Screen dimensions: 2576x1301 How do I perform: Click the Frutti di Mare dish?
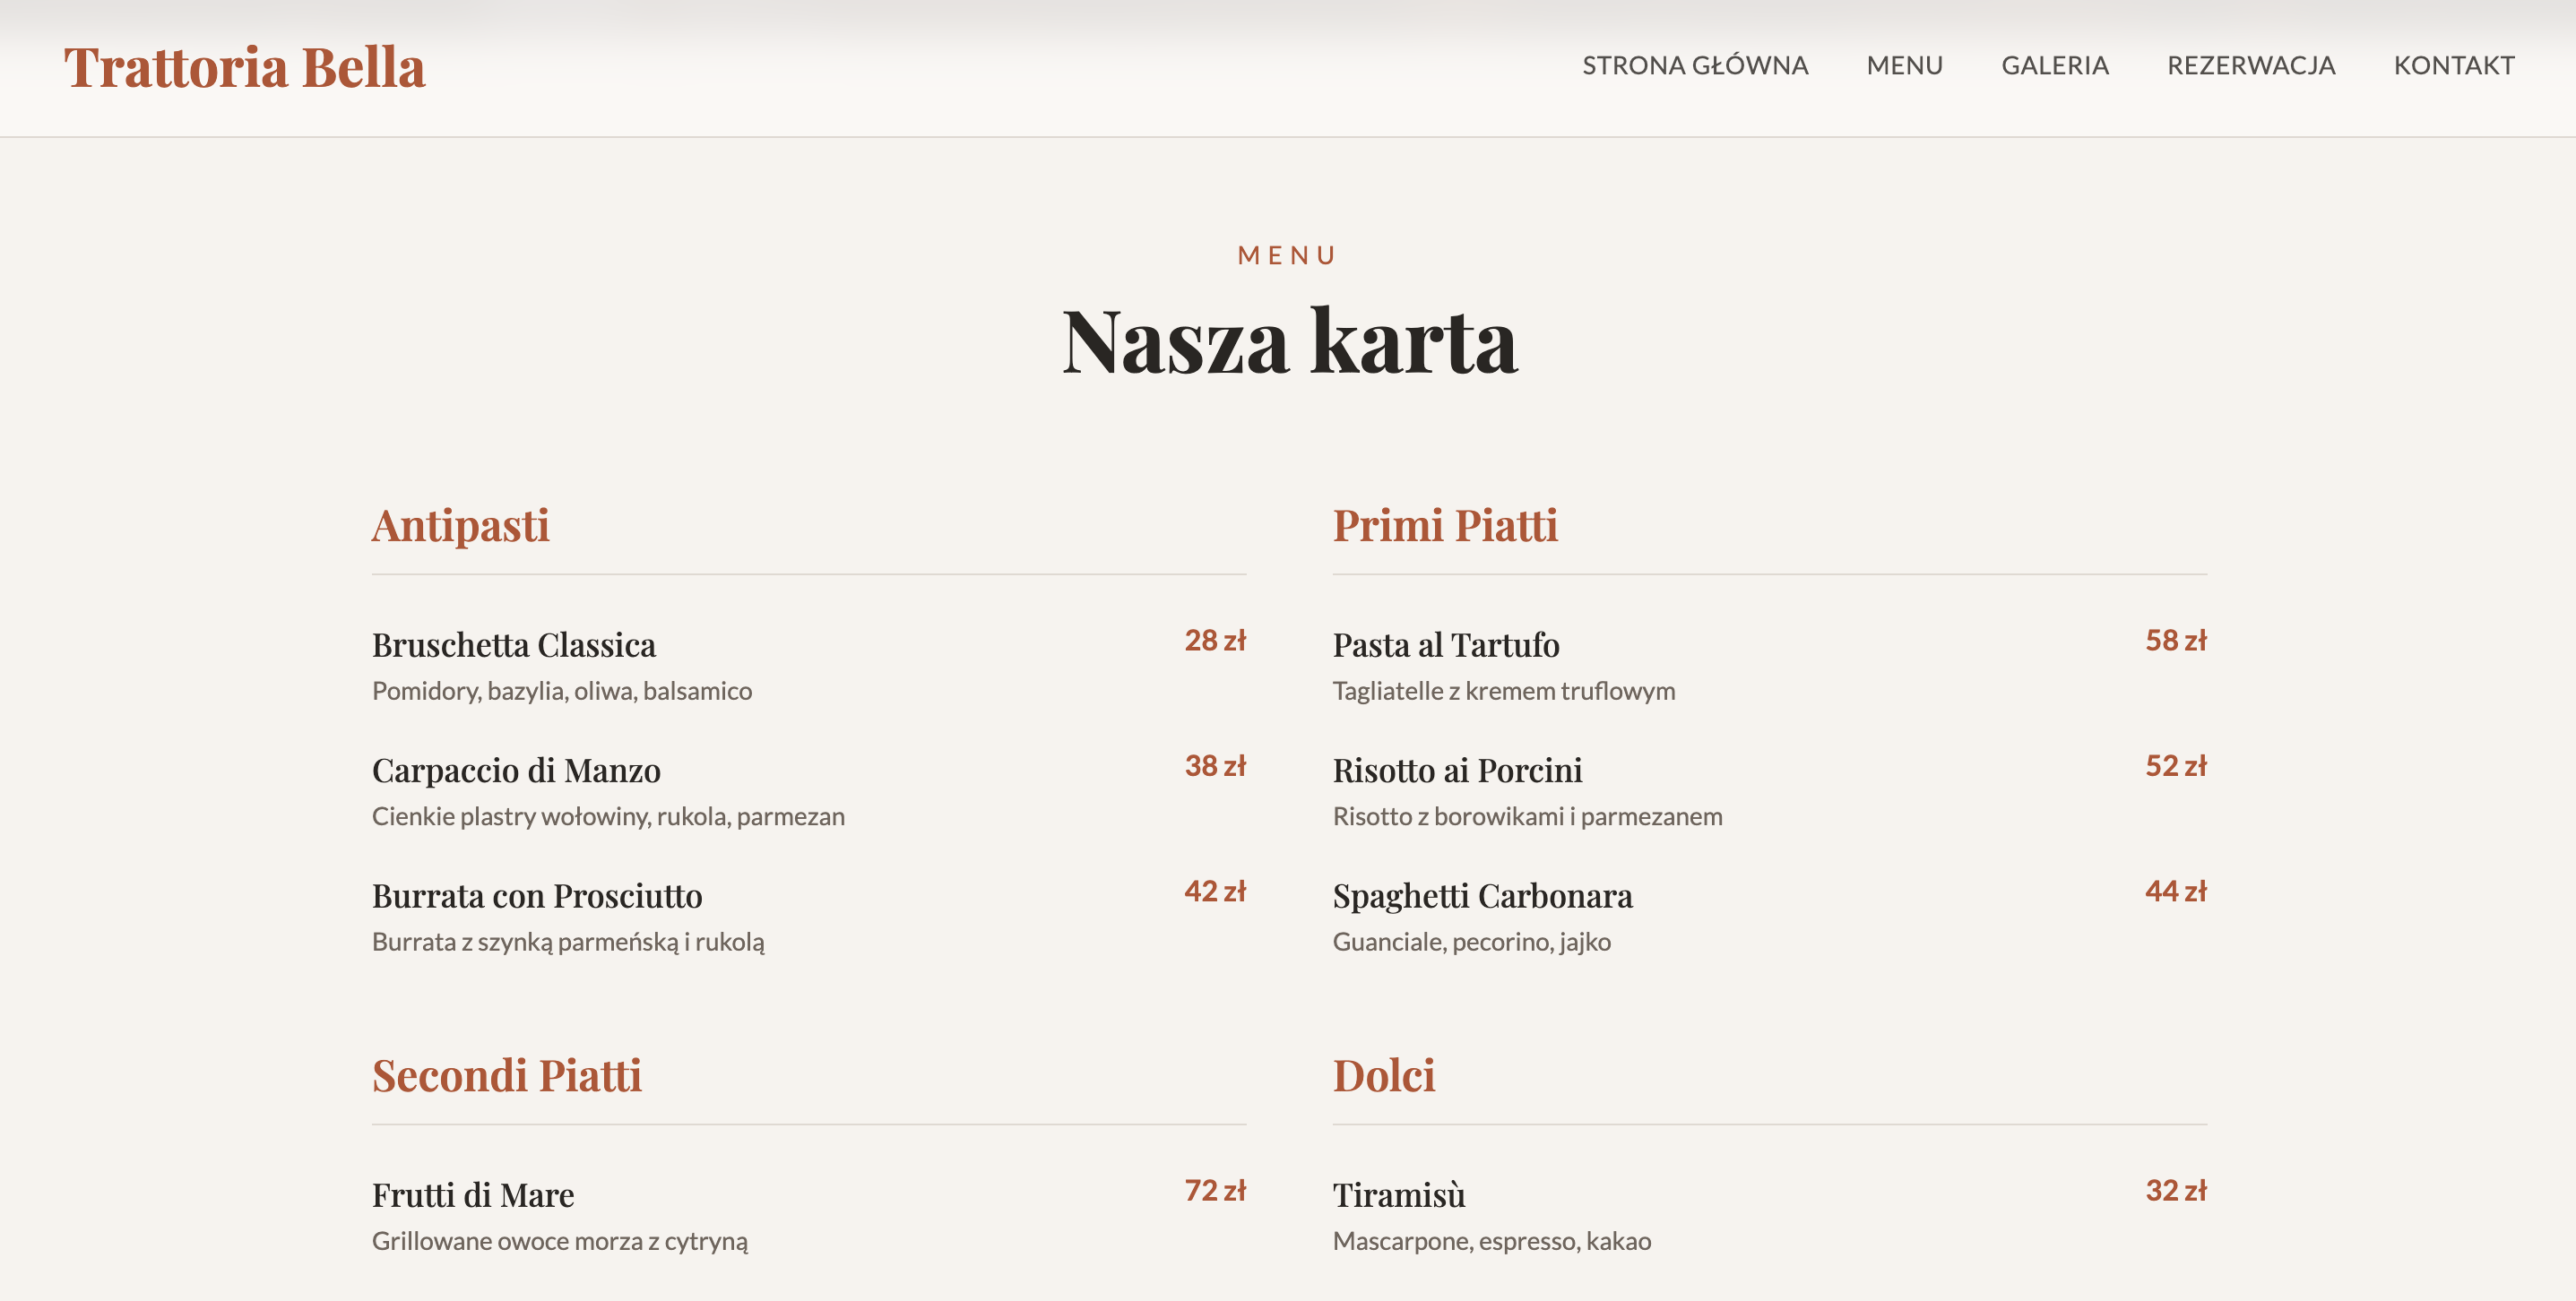click(x=473, y=1195)
